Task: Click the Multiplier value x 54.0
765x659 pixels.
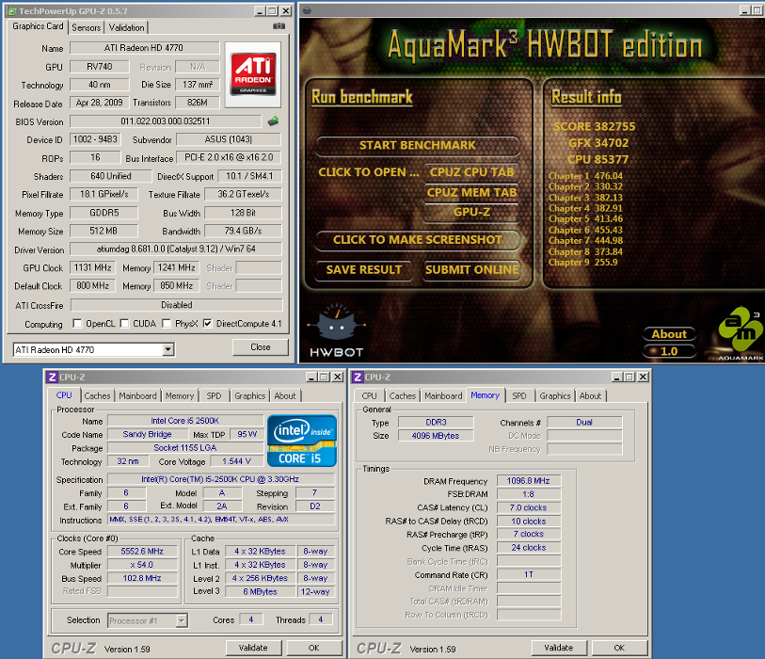Action: [x=142, y=565]
